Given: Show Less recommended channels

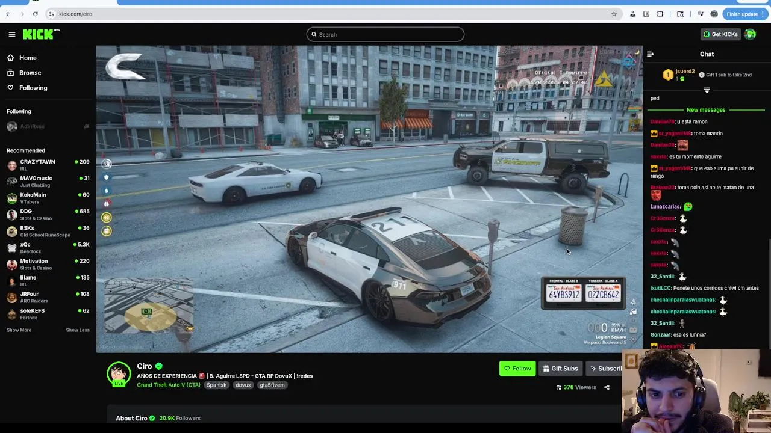Looking at the screenshot, I should click(x=78, y=330).
